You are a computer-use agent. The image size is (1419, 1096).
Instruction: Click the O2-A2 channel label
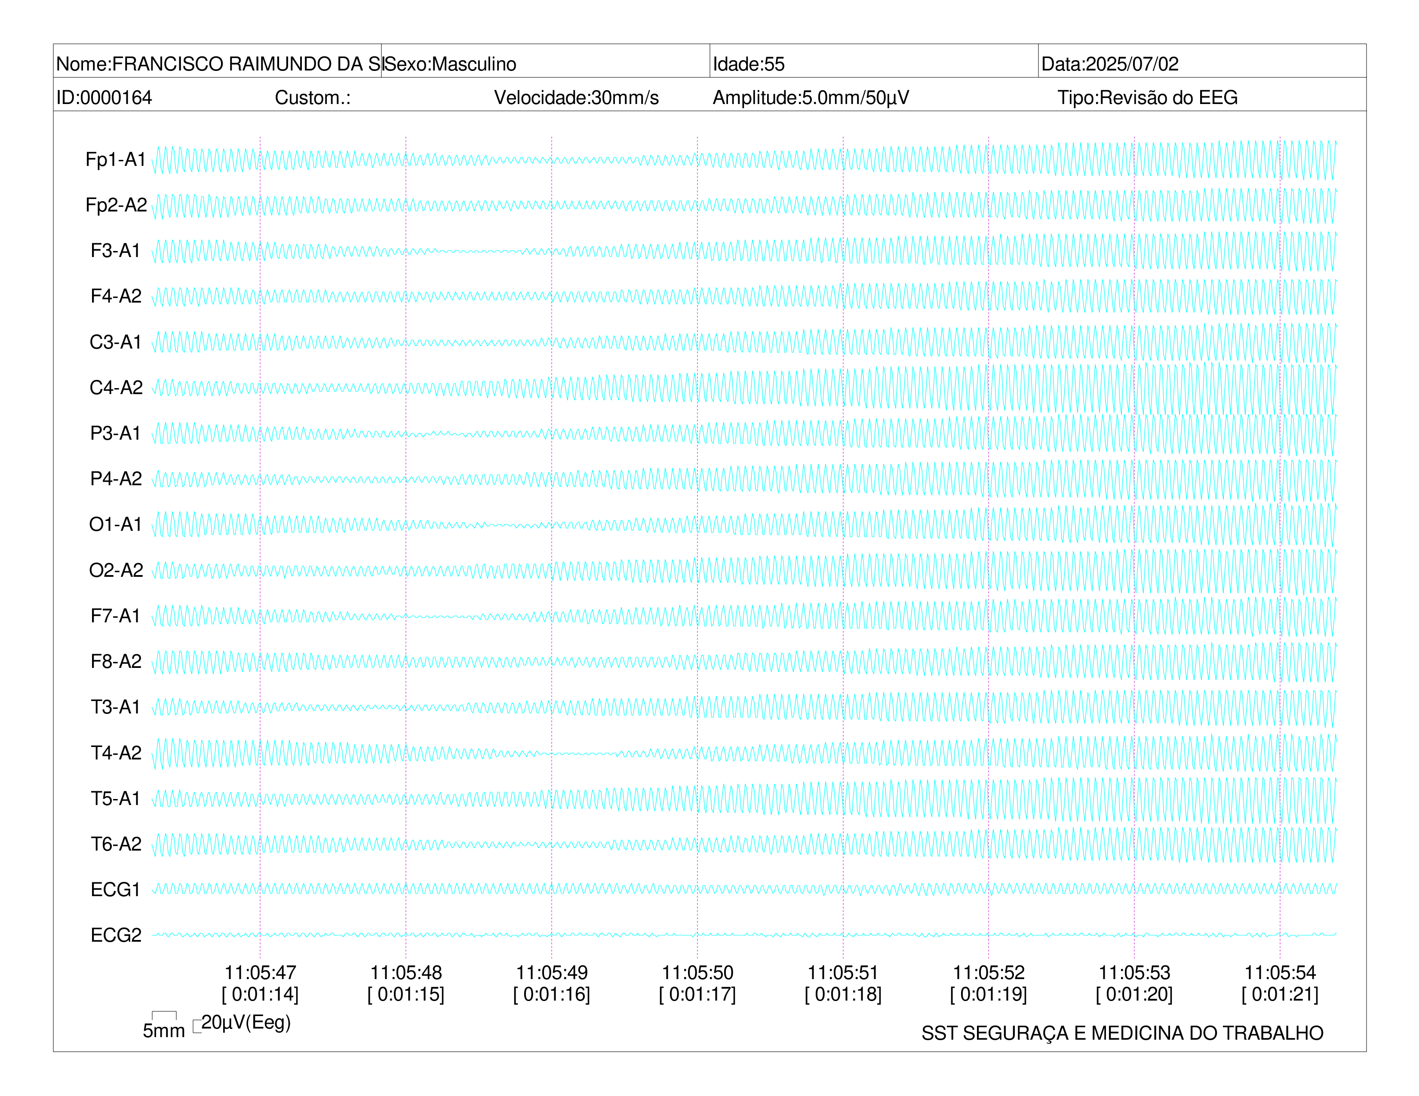click(116, 570)
